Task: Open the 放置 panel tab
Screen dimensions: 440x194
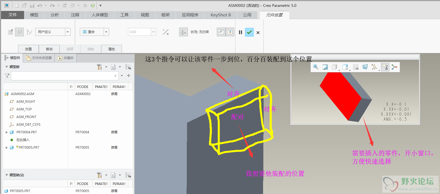Action: tap(28, 49)
